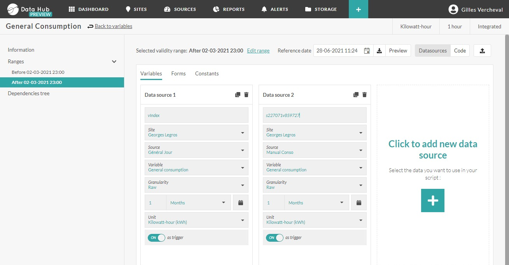Turn off trigger toggle for Data source 1
The width and height of the screenshot is (509, 265).
point(157,238)
